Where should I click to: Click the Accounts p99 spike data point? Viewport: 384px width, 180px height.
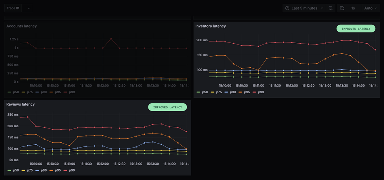click(x=111, y=39)
